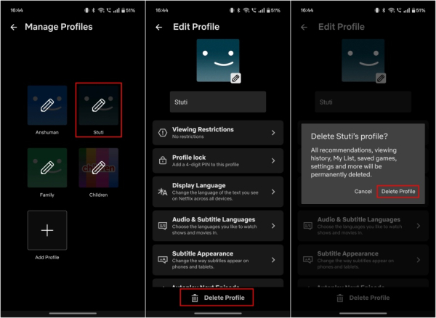
Task: Tap the Profile lock padlock icon
Action: [163, 160]
